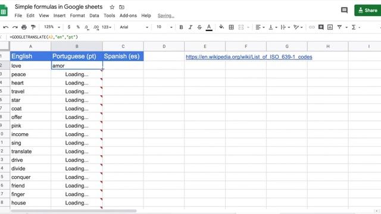
Task: Toggle italic formatting
Action: click(x=190, y=27)
